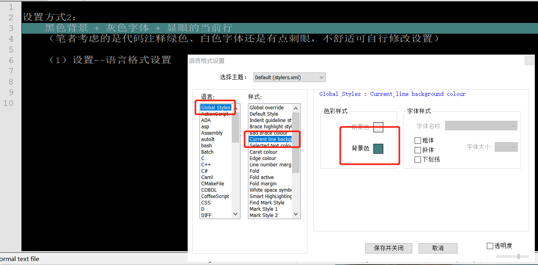This screenshot has height=265, width=538.
Task: Select Smart HighLighting style
Action: [x=270, y=196]
